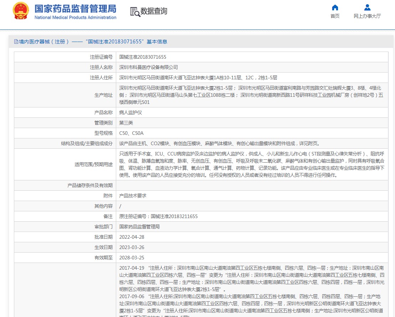
Task: Click 结构及组成/主要组成成分 label
Action: 87,143
